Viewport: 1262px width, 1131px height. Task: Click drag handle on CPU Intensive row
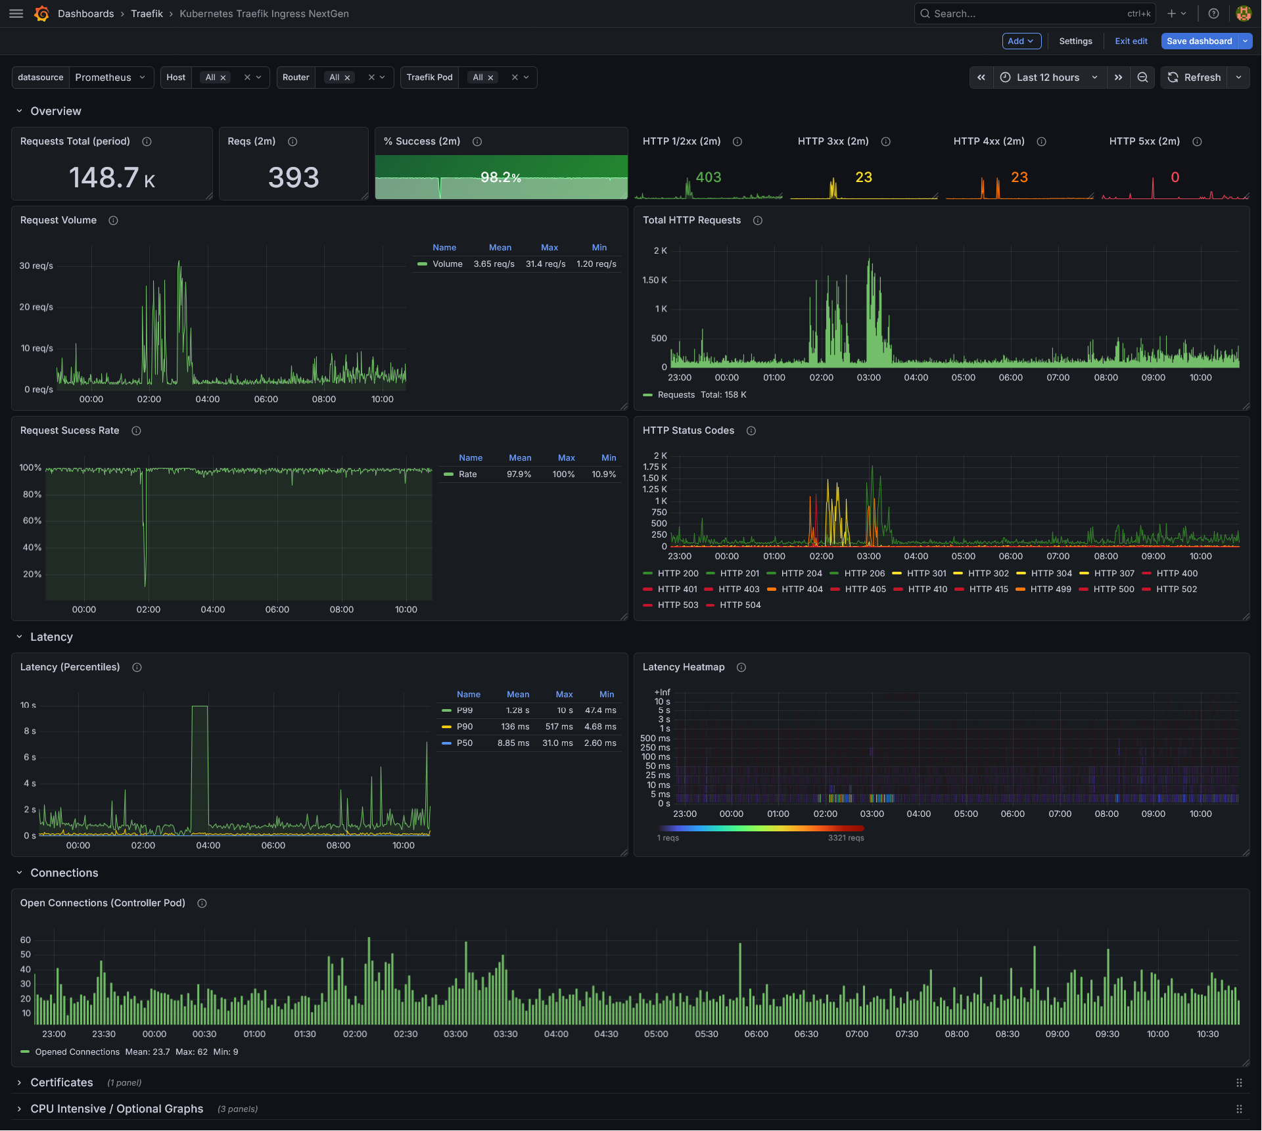click(x=1239, y=1109)
